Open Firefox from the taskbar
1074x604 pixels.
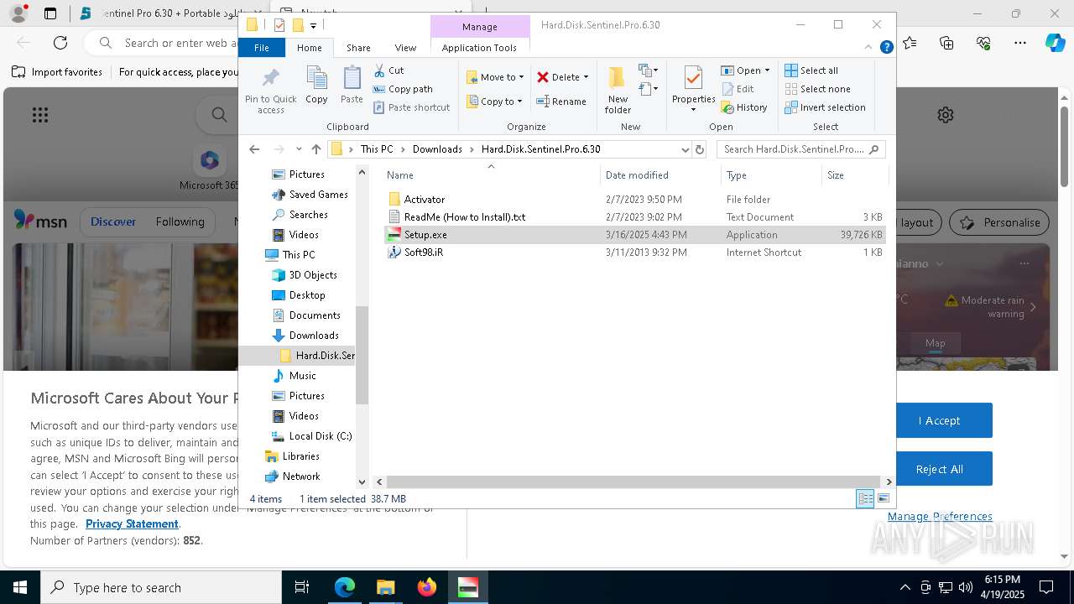pyautogui.click(x=427, y=587)
